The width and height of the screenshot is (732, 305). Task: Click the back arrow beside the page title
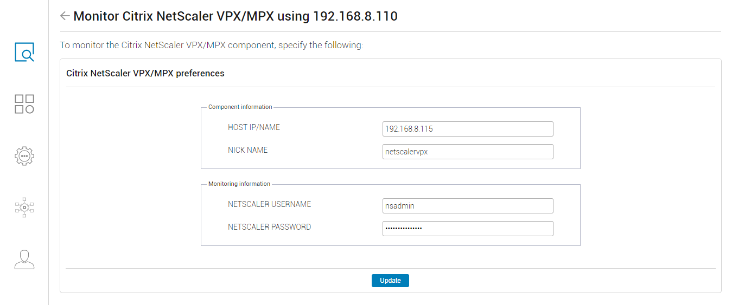point(65,16)
